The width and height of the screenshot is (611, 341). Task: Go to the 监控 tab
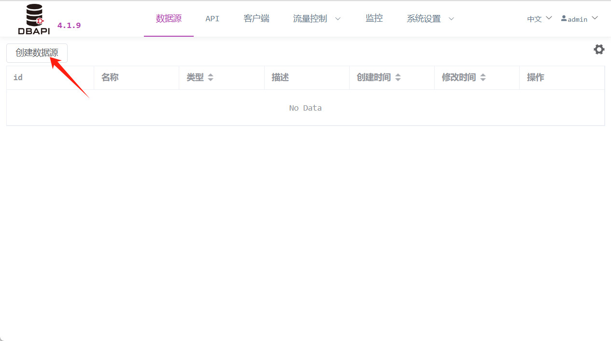tap(374, 19)
